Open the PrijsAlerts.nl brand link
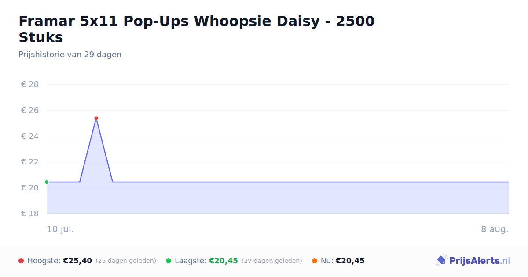Image resolution: width=528 pixels, height=277 pixels. (473, 261)
